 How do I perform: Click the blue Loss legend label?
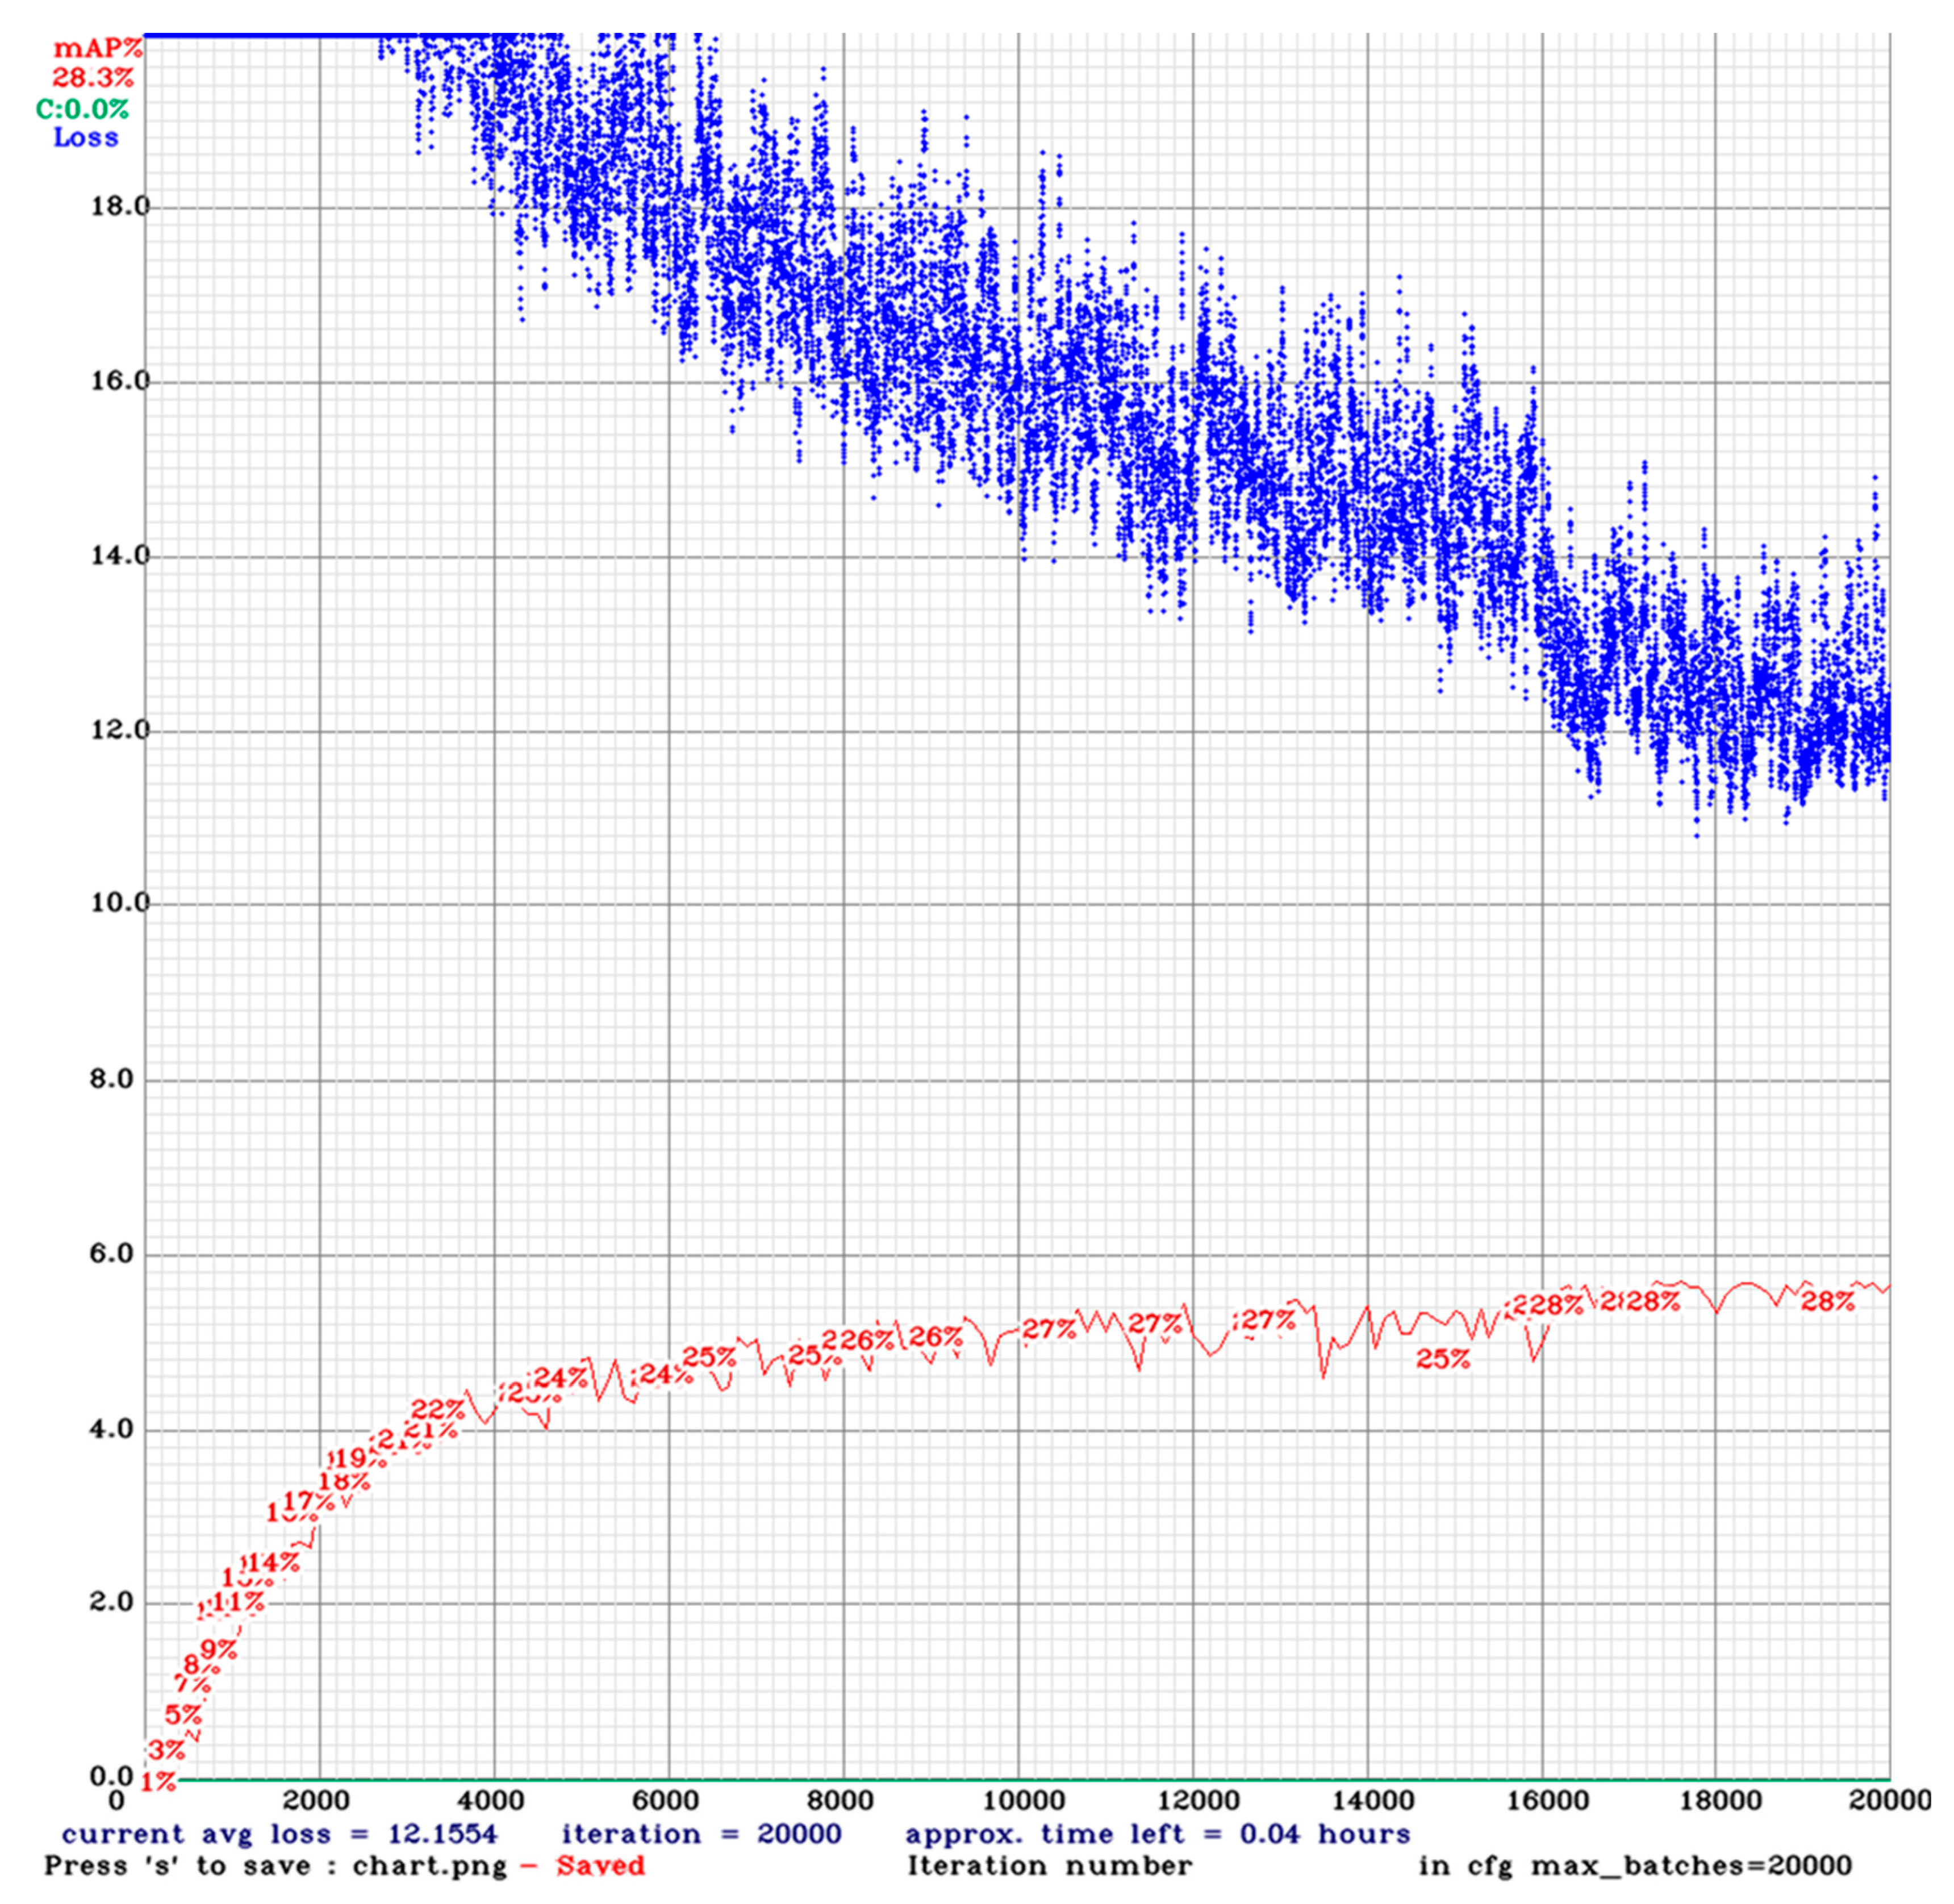[x=86, y=138]
